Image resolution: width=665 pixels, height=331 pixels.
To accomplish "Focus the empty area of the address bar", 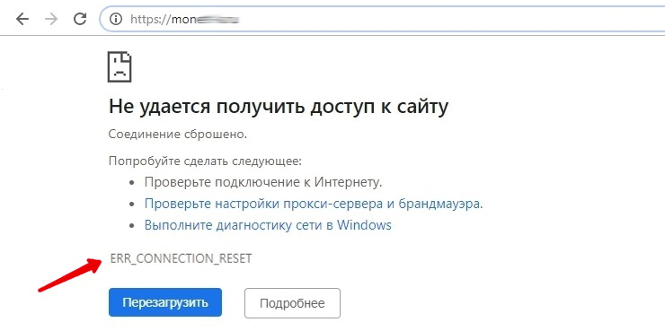I will (x=449, y=19).
